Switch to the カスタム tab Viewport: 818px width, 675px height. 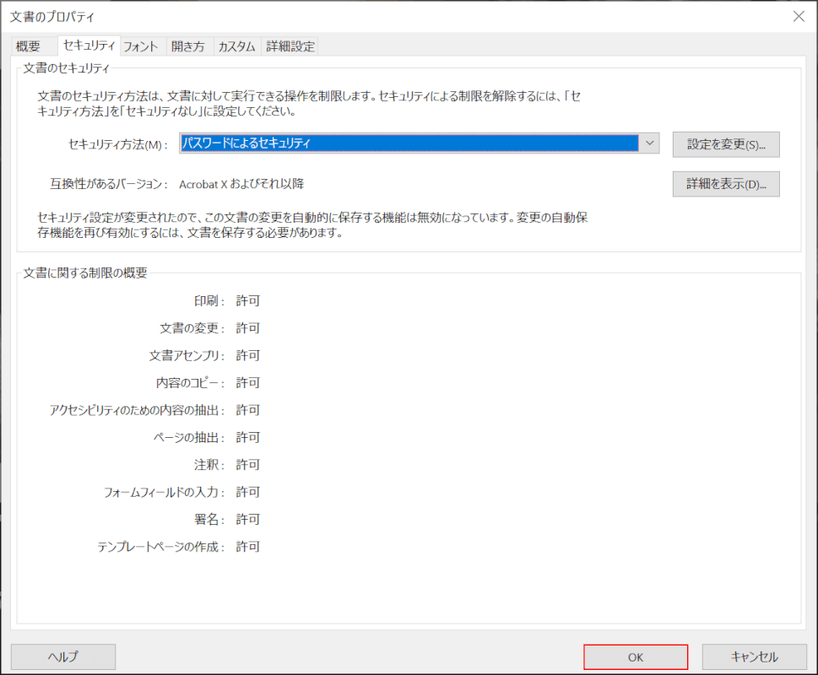click(236, 47)
